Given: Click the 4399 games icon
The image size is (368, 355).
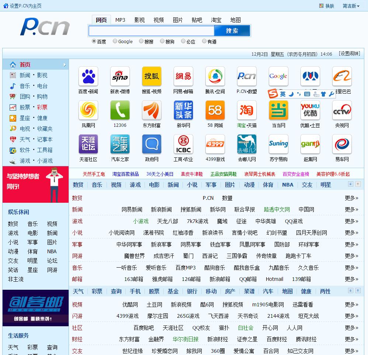Looking at the screenshot, I should (215, 144).
